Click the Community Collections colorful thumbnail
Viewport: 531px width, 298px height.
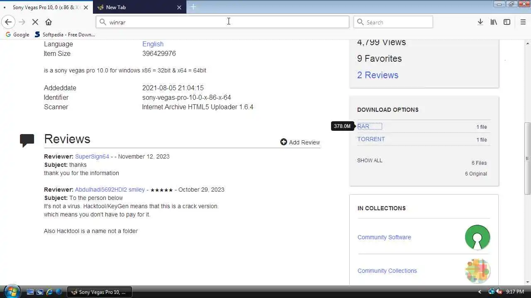tap(477, 271)
